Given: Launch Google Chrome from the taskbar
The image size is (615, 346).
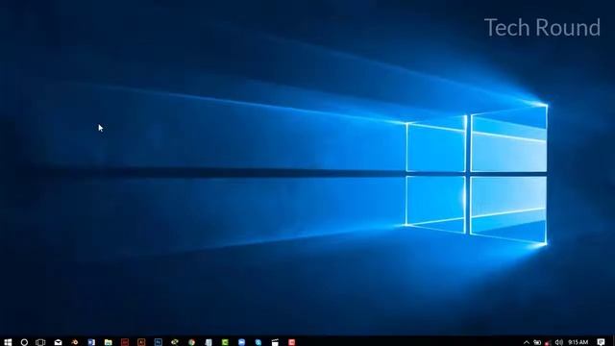Looking at the screenshot, I should (191, 342).
